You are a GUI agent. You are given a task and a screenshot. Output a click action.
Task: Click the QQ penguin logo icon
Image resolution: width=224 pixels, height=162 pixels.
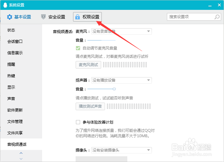pyautogui.click(x=5, y=5)
